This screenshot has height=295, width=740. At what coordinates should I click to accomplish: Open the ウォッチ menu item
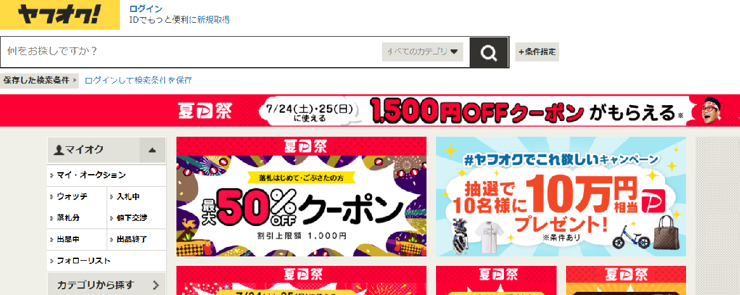coord(77,197)
